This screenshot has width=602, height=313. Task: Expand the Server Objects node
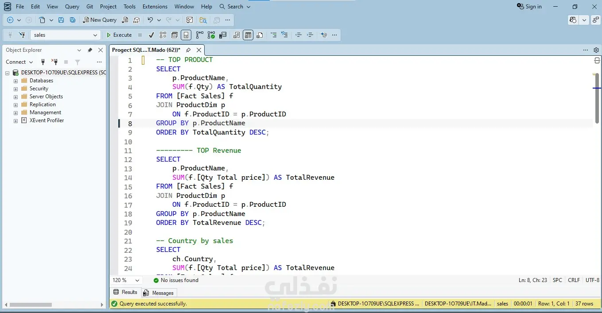point(16,97)
